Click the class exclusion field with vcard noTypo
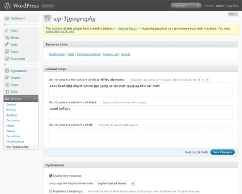This screenshot has height=194, width=242. pos(140,113)
